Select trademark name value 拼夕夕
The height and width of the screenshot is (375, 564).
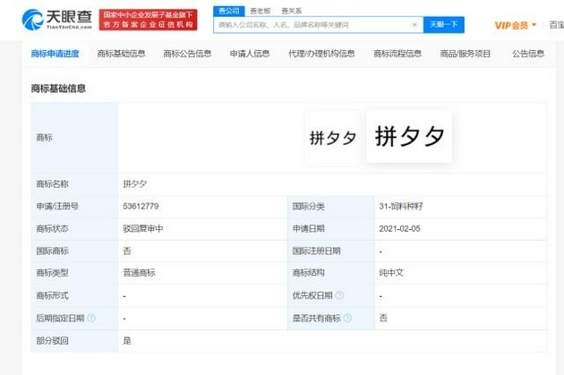tap(135, 184)
